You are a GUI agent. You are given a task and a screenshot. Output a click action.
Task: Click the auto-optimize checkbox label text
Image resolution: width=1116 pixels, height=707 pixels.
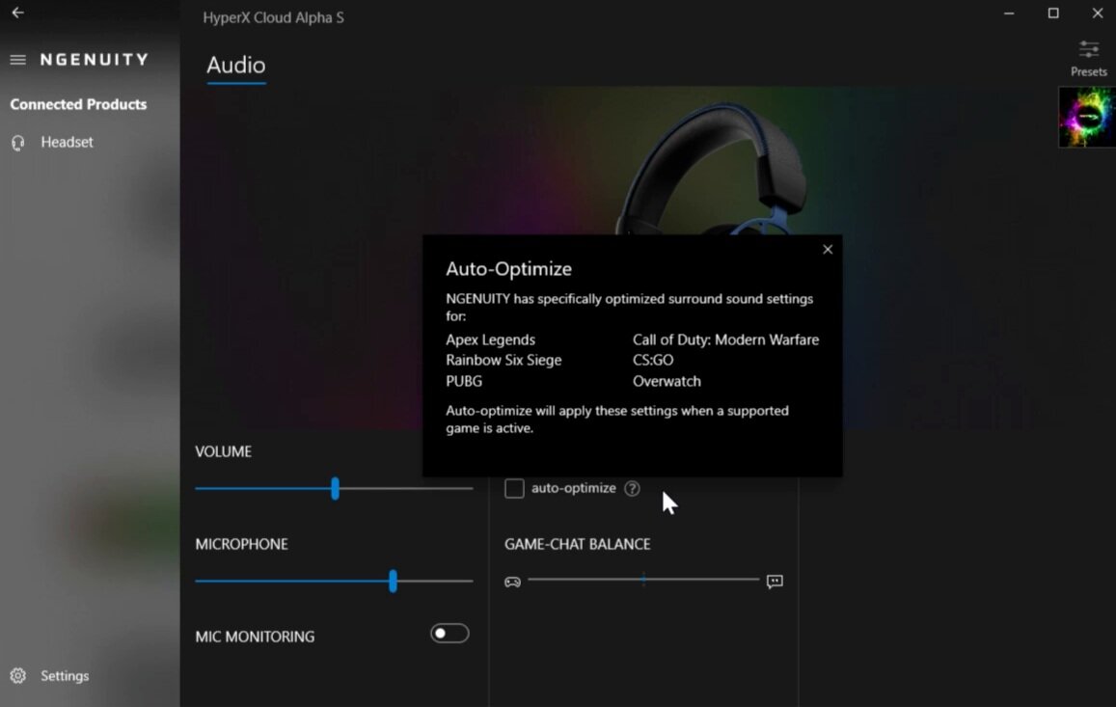[x=574, y=488]
